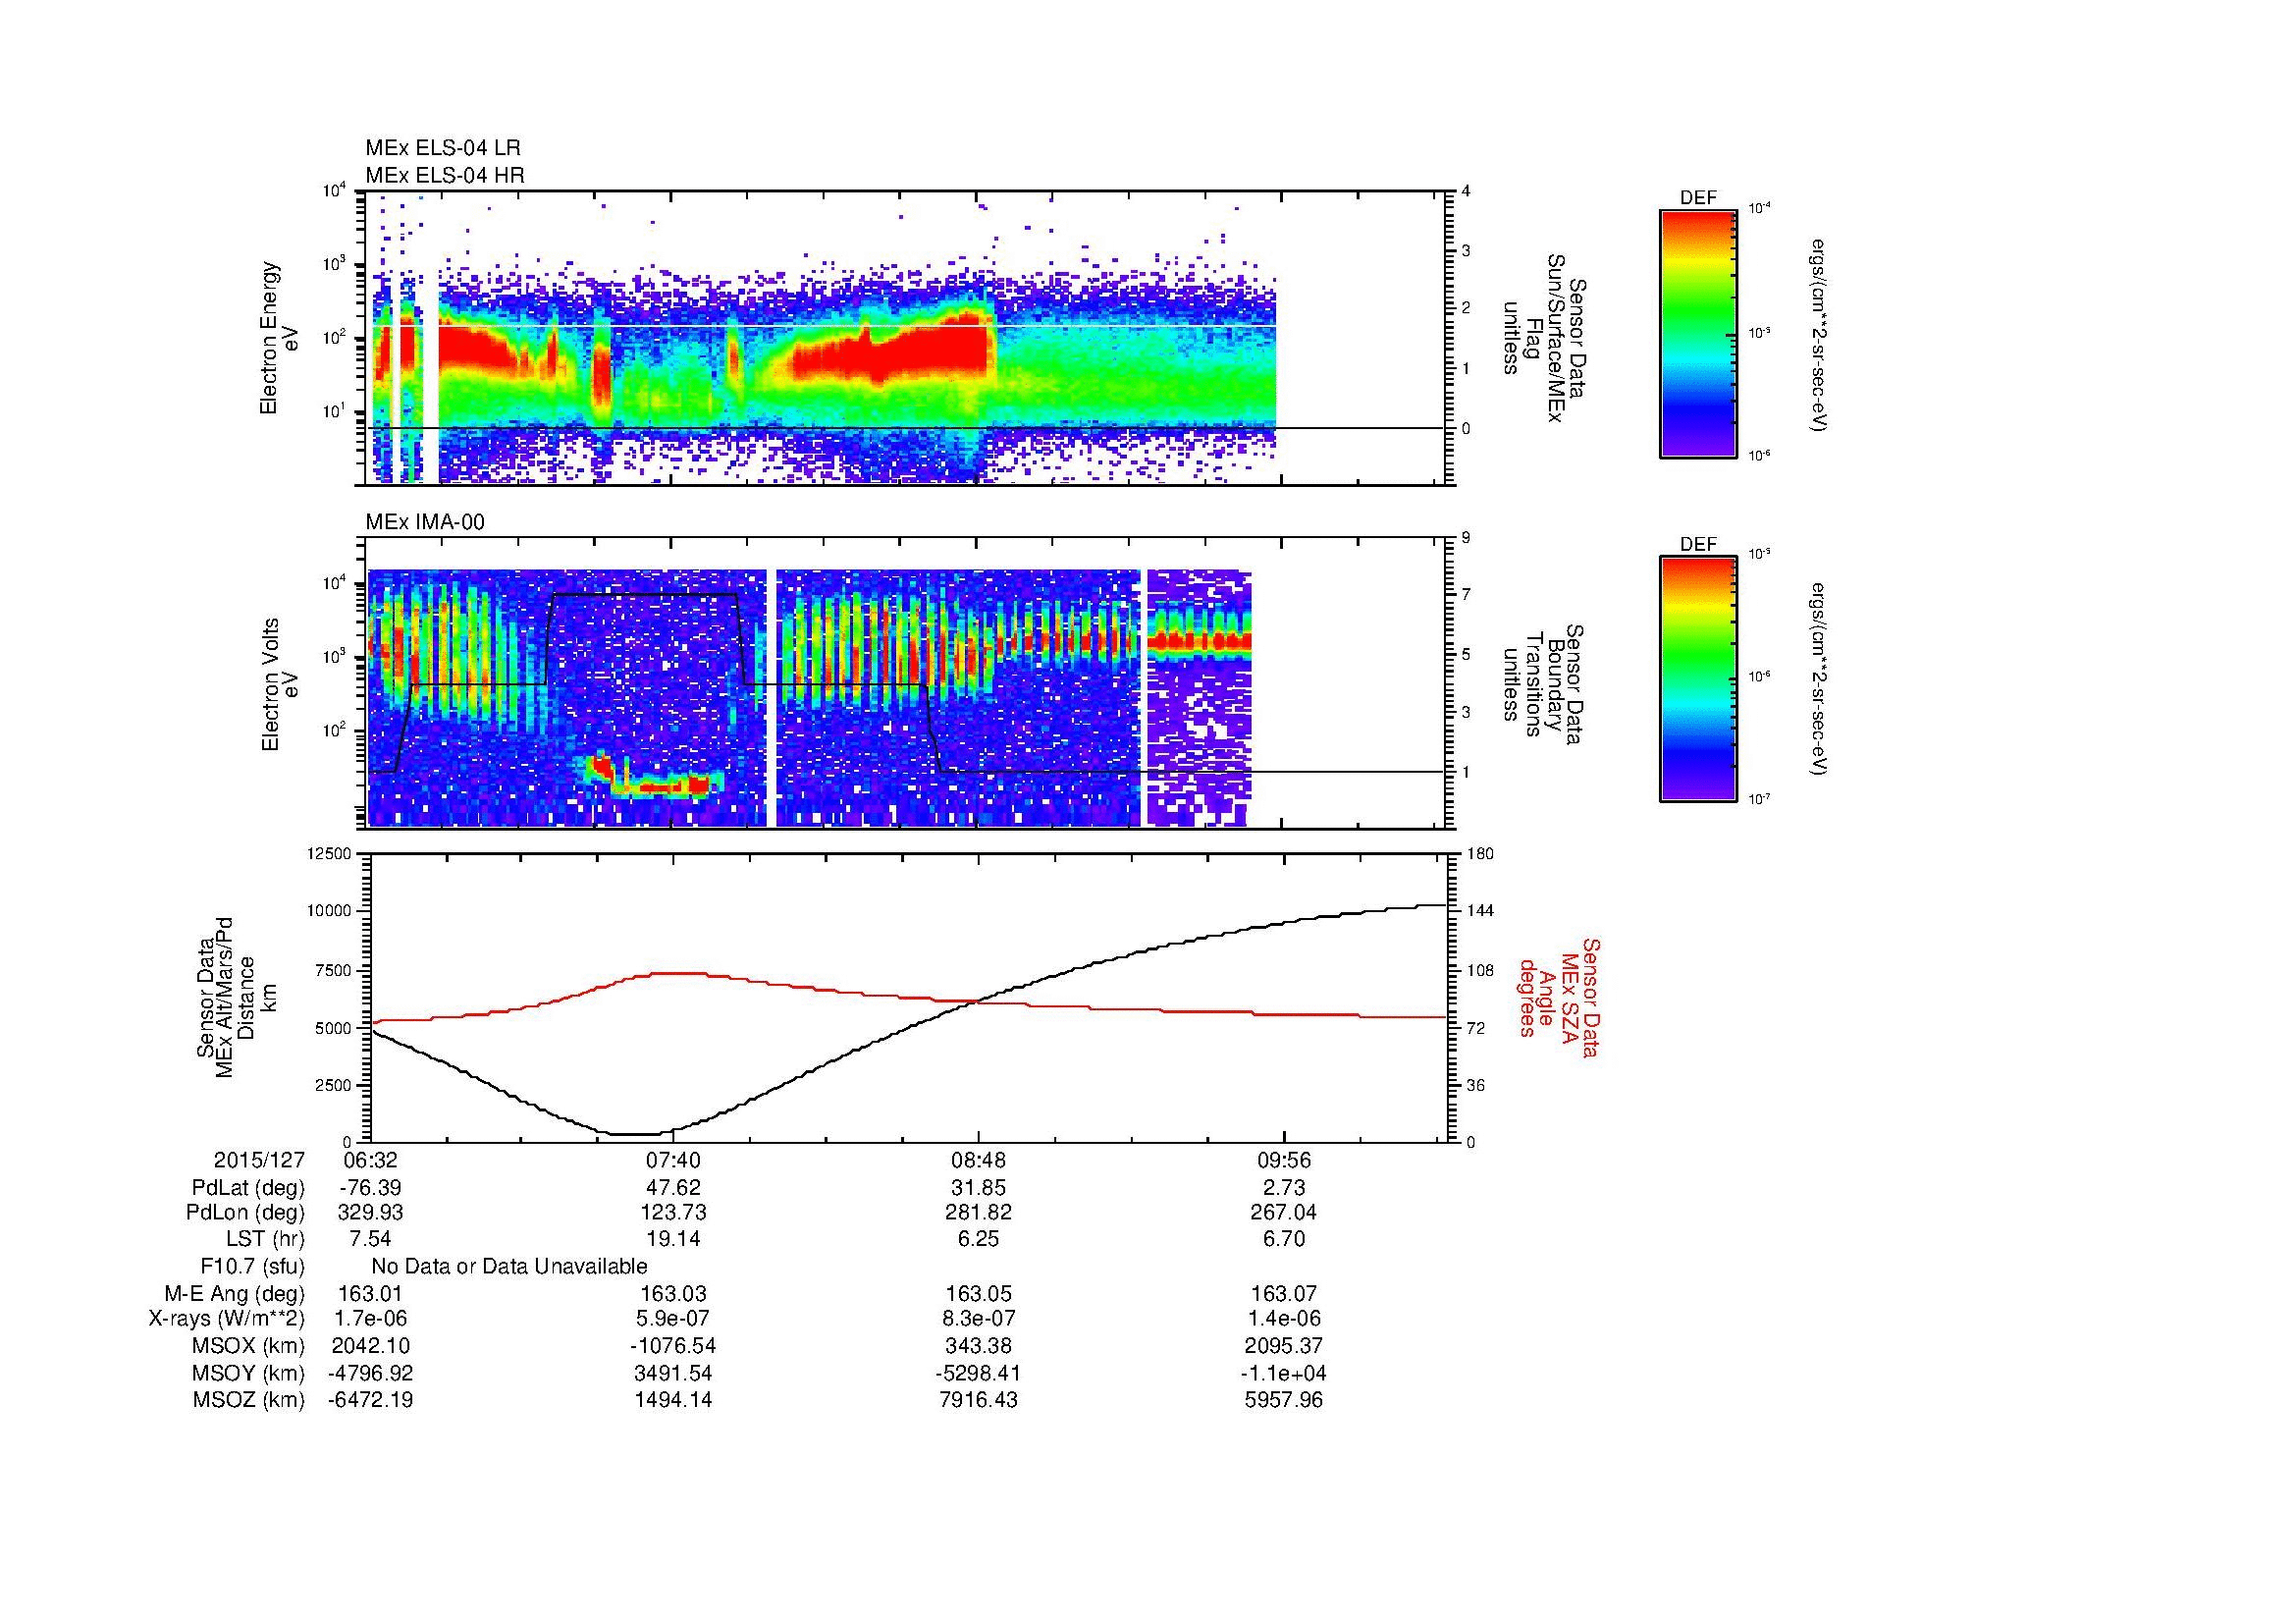
Task: Click the 12500 altitude axis tick label
Action: [x=331, y=853]
